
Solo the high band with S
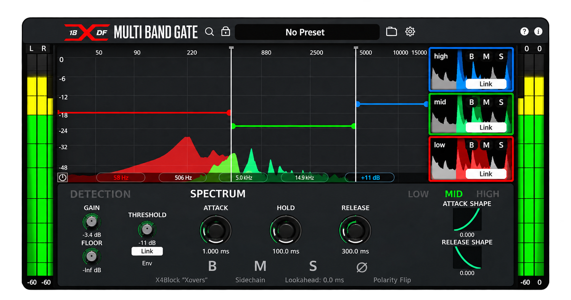(501, 57)
